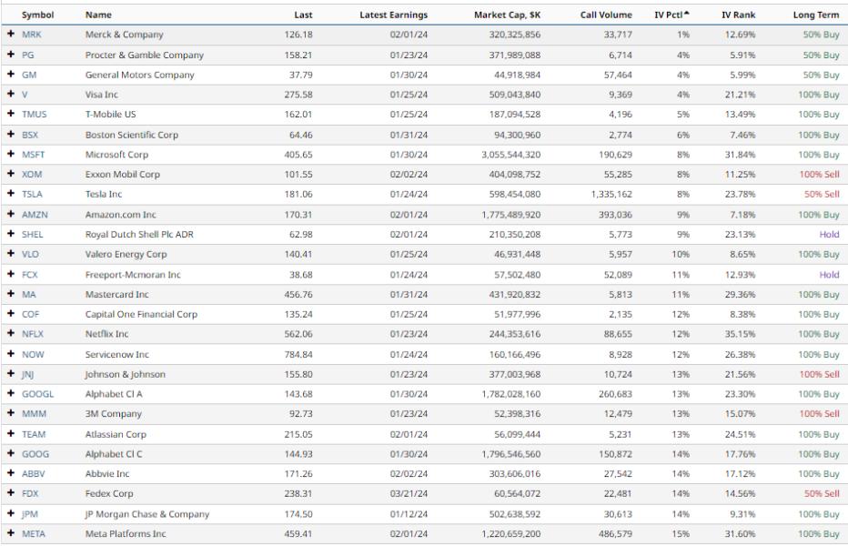The width and height of the screenshot is (848, 546).
Task: Sort table by Name column header
Action: click(98, 15)
